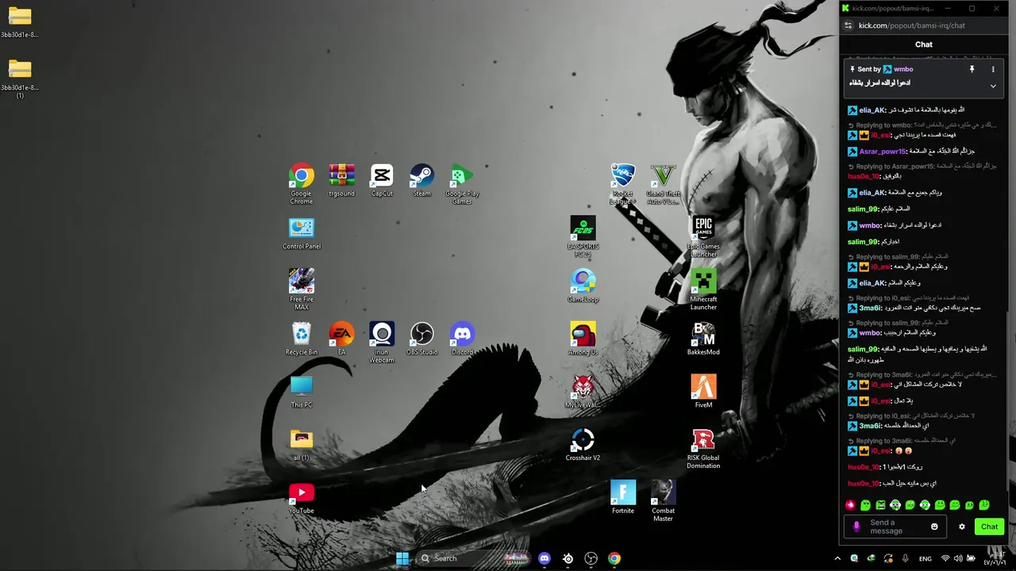
Task: Select the Iriun Webcam desktop icon
Action: 382,343
